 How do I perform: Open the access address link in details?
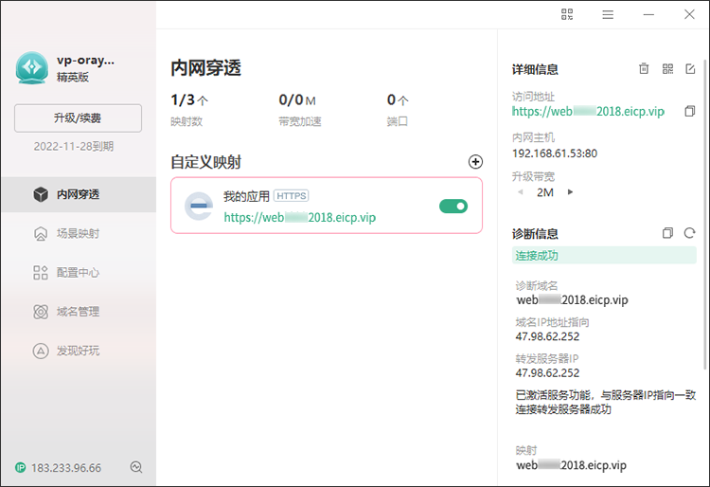588,112
